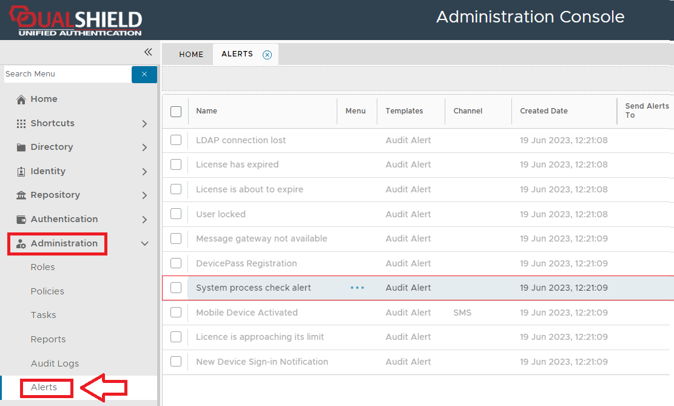The image size is (674, 406).
Task: Close the ALERTS tab using its X icon
Action: point(267,55)
